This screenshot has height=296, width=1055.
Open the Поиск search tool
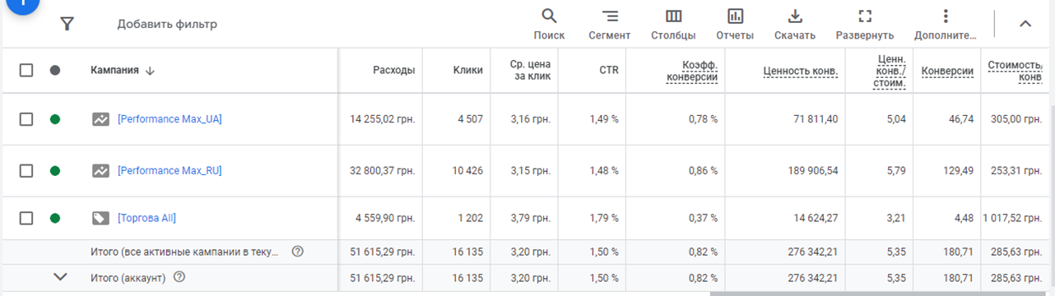tap(549, 24)
